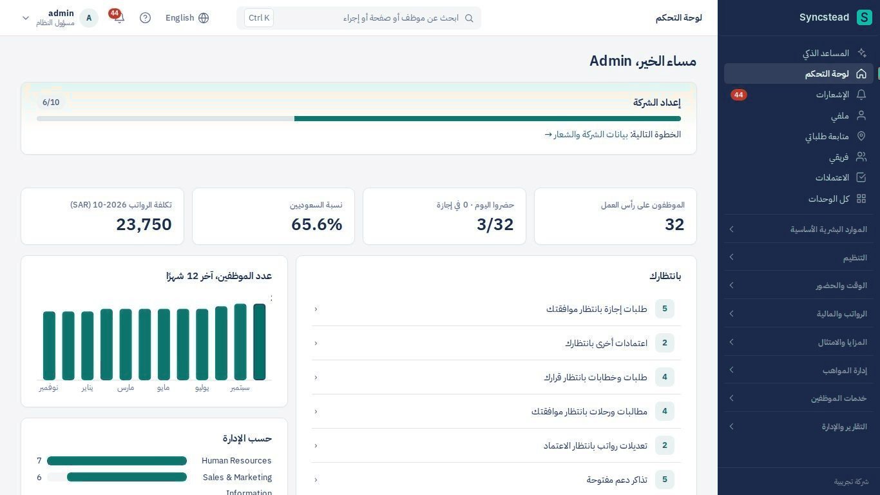Click the admin avatar circle
The image size is (880, 495).
click(x=89, y=18)
